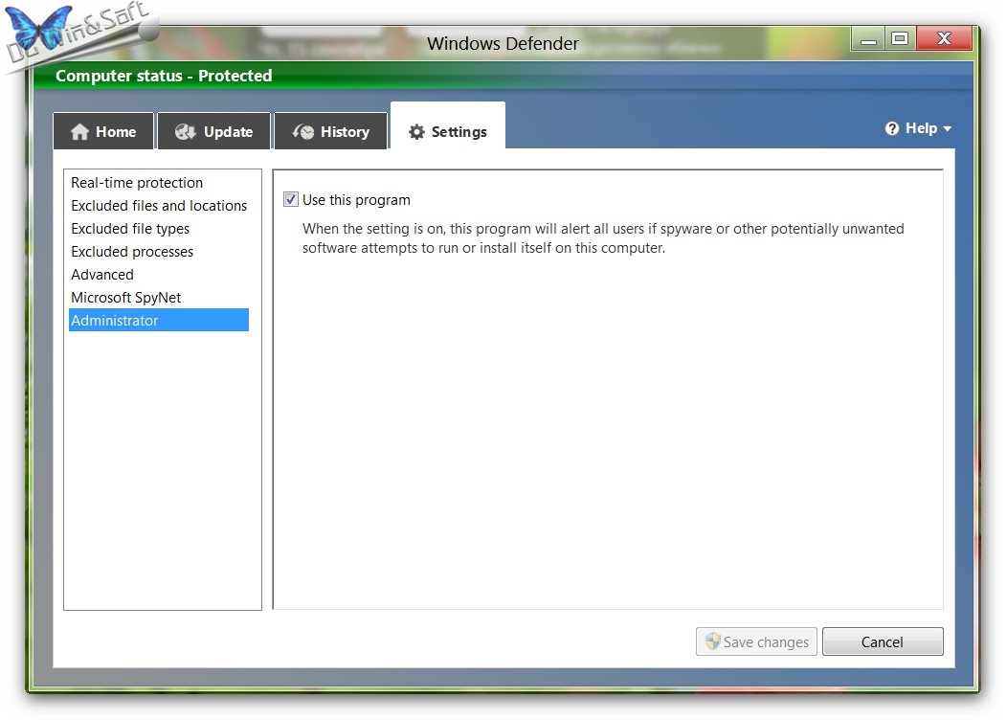1007x720 pixels.
Task: Select Microsoft SpyNet entry
Action: (159, 298)
